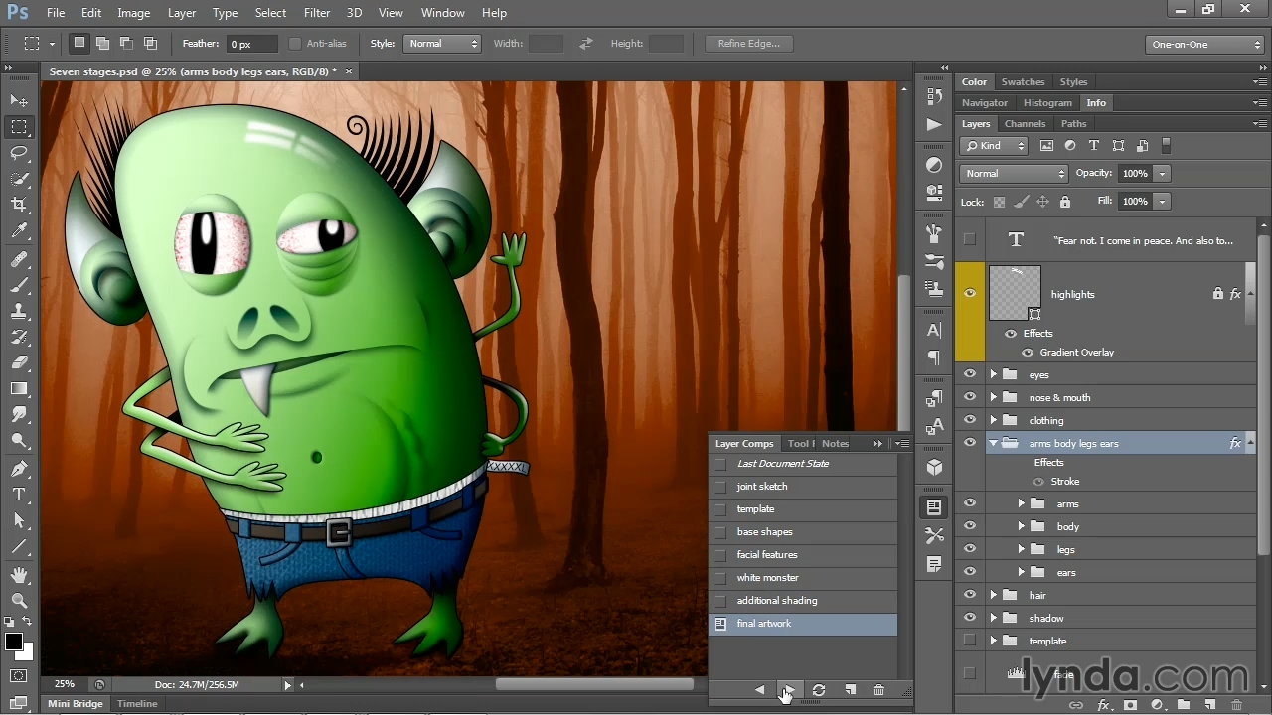The image size is (1272, 715).
Task: Select the Brush tool
Action: tap(19, 286)
